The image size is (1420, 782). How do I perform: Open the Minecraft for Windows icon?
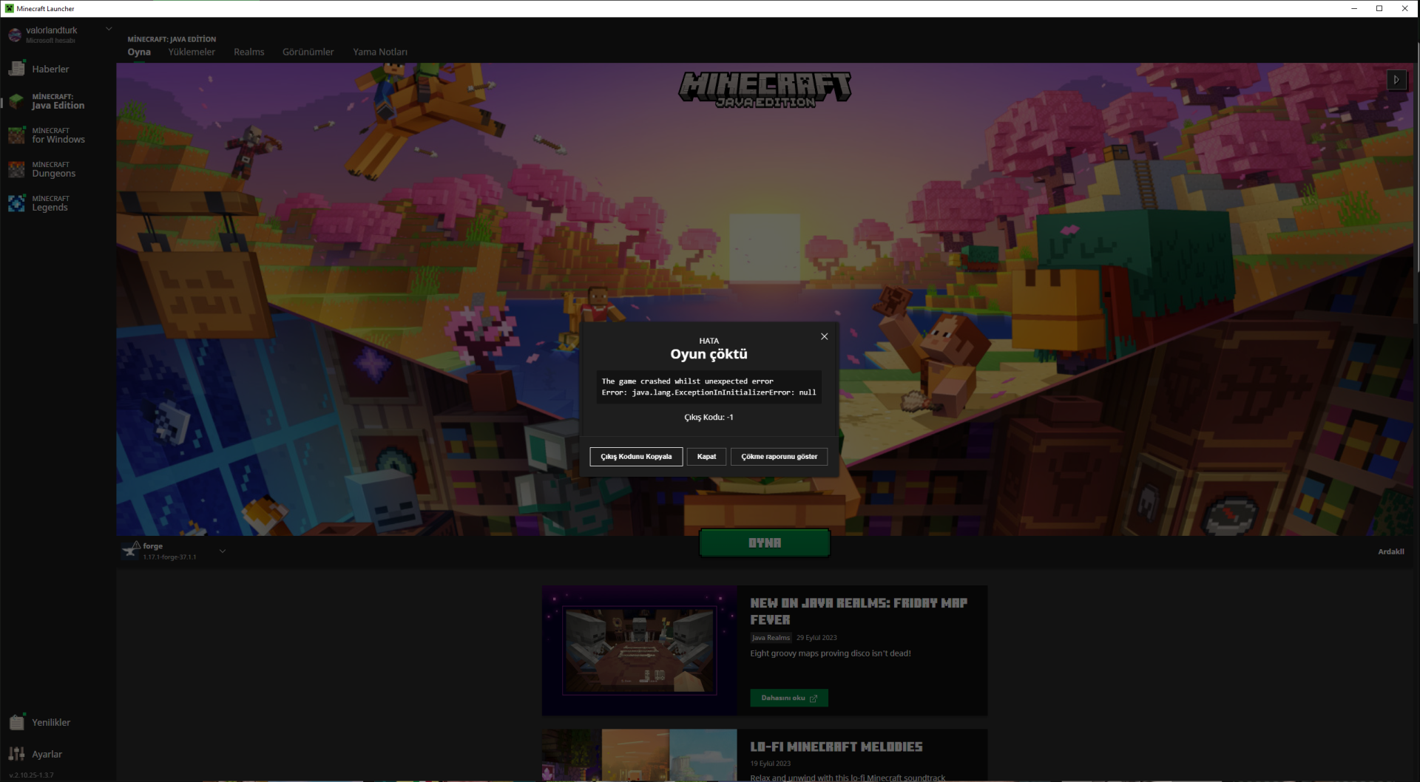[x=16, y=135]
